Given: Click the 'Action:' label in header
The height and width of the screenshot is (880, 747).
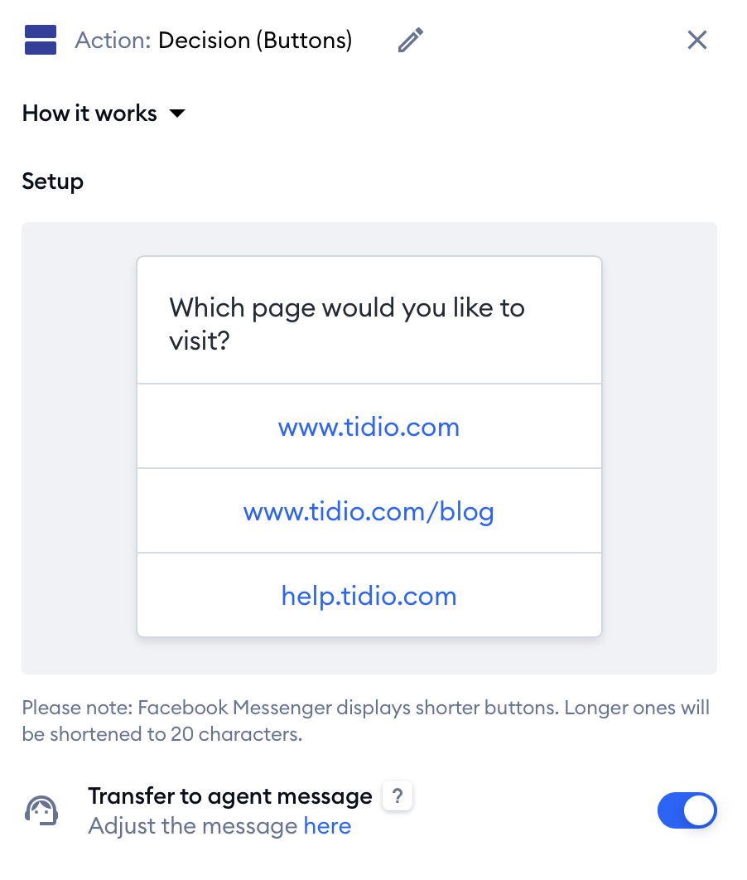Looking at the screenshot, I should 113,40.
